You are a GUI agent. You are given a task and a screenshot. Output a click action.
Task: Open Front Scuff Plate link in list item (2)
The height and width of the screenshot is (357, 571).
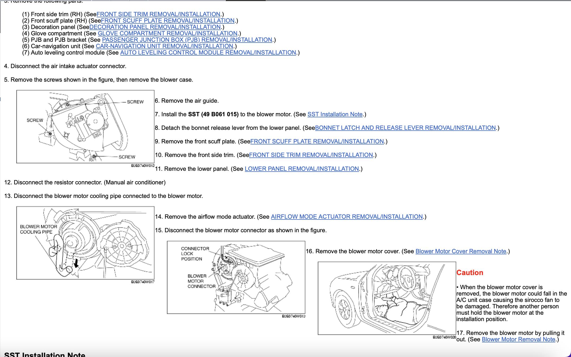click(x=167, y=21)
